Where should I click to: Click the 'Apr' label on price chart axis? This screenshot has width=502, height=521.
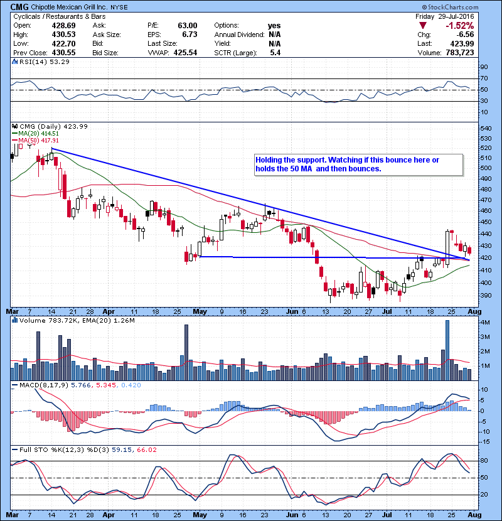click(x=109, y=312)
